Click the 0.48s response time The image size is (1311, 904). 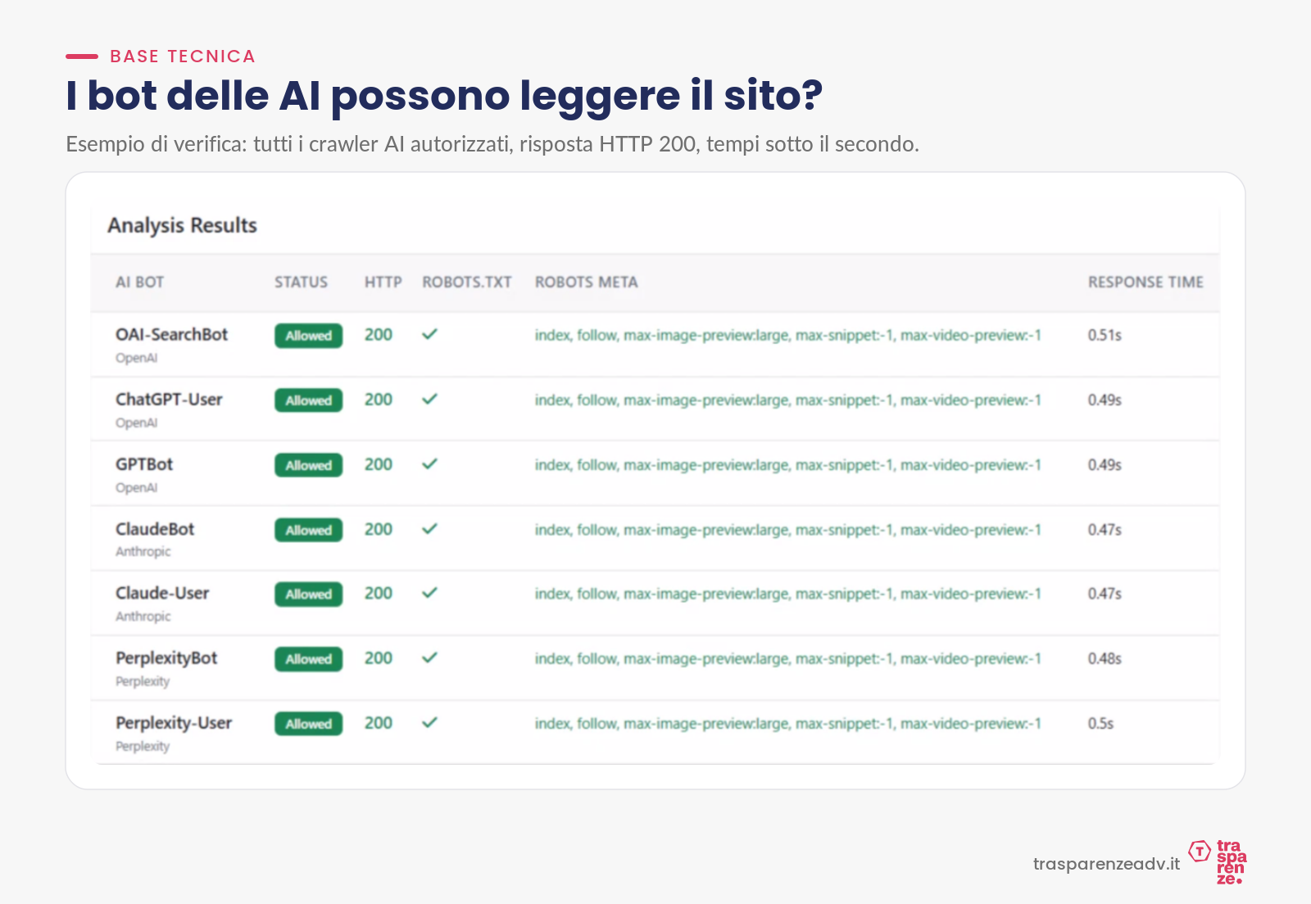pyautogui.click(x=1105, y=658)
